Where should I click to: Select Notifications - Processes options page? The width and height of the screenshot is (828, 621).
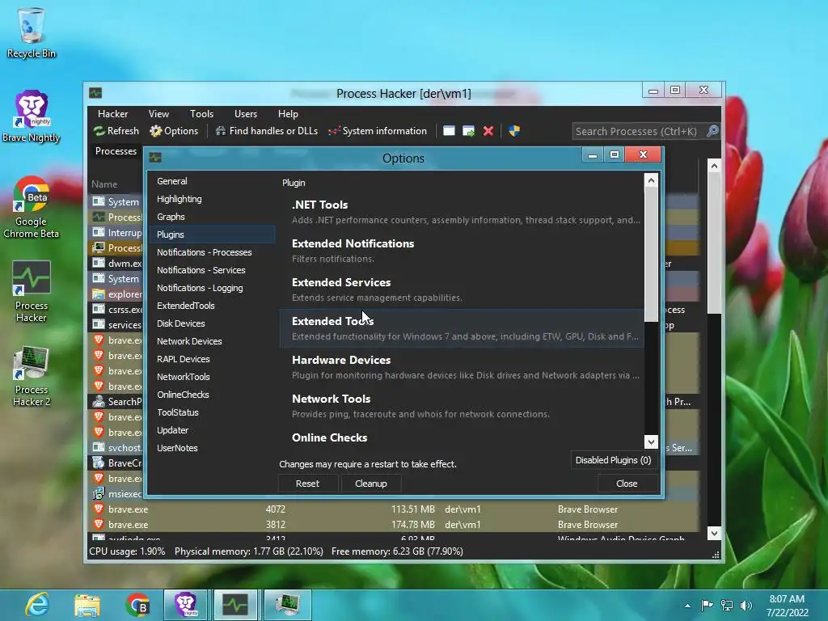pyautogui.click(x=213, y=252)
